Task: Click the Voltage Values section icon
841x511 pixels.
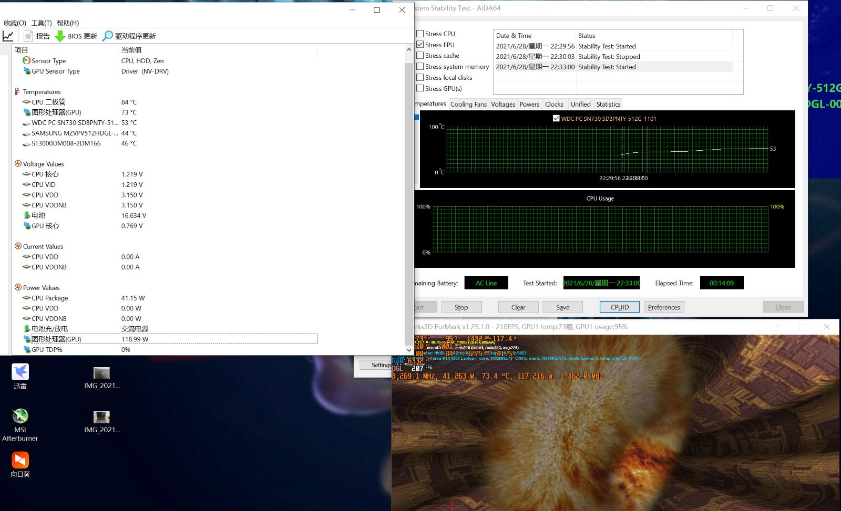Action: [x=18, y=164]
